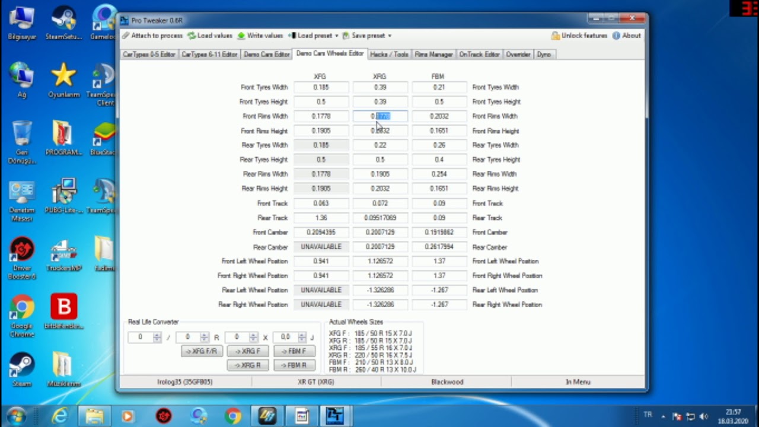
Task: Click the FBM Front Rims Height field
Action: [x=439, y=130]
